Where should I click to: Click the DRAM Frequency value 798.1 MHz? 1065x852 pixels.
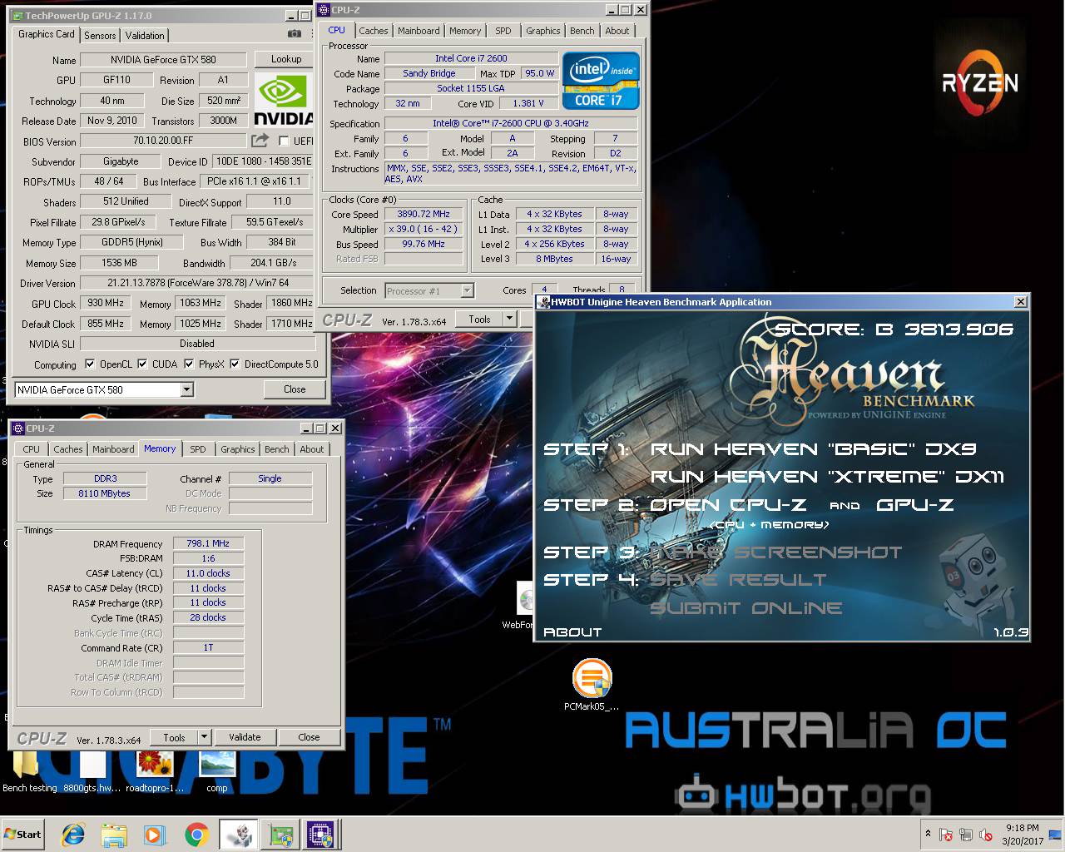pos(208,543)
